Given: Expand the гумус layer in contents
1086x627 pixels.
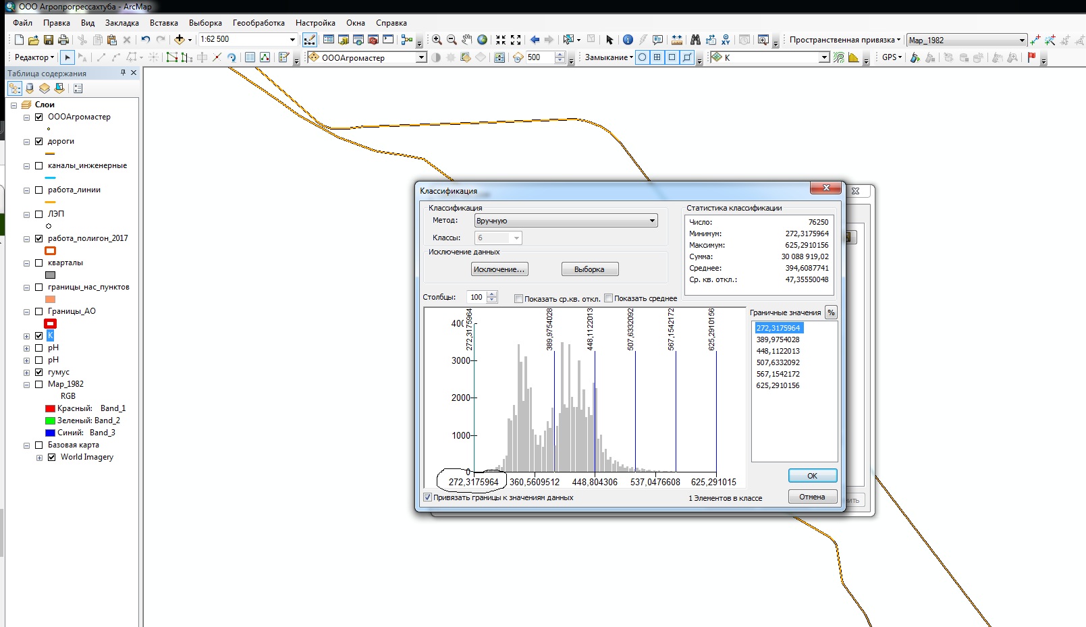Looking at the screenshot, I should click(x=27, y=373).
